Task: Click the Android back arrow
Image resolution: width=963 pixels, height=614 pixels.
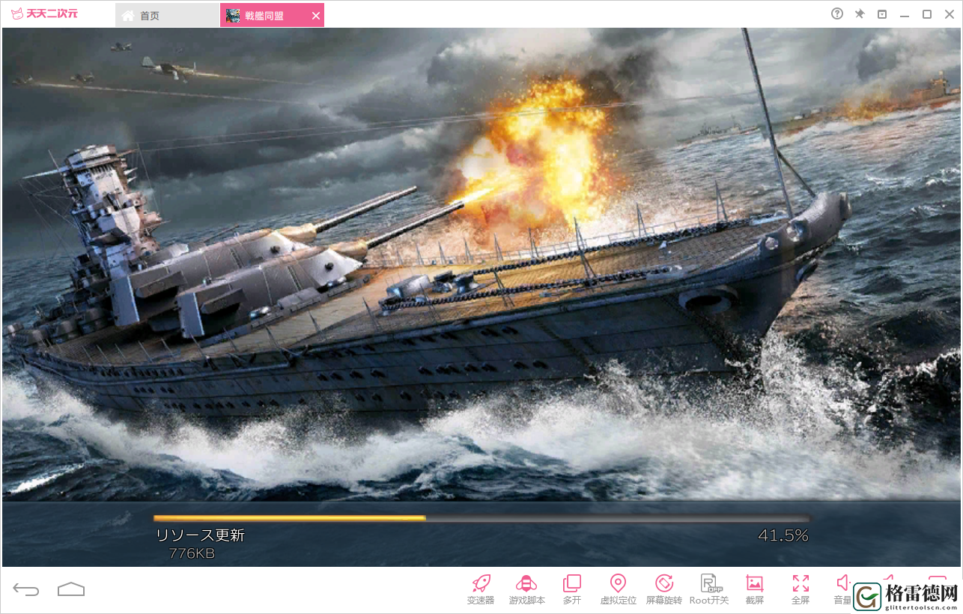Action: click(x=26, y=590)
